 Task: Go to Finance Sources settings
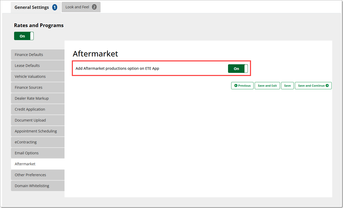point(38,87)
